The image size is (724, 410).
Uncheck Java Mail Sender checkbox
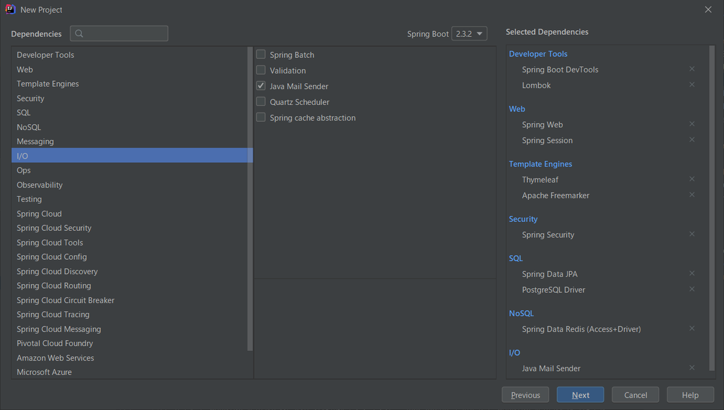point(261,86)
